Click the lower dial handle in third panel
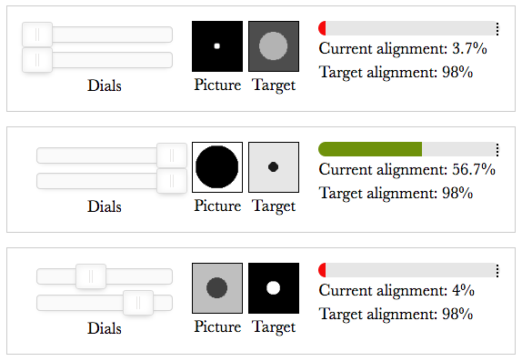 [x=138, y=303]
